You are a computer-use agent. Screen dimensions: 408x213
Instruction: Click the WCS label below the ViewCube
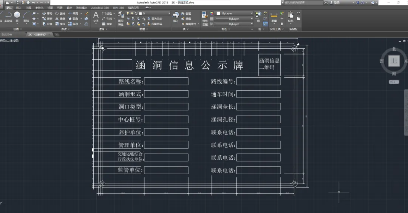(393, 82)
